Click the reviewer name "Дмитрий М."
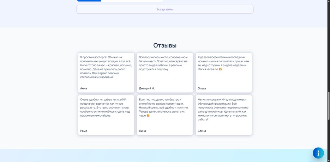Image resolution: width=330 pixels, height=162 pixels. [147, 88]
